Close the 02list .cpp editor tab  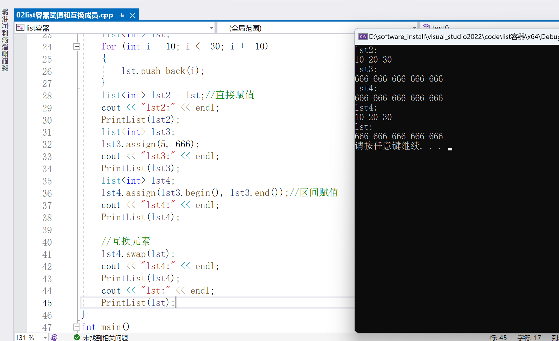point(133,15)
